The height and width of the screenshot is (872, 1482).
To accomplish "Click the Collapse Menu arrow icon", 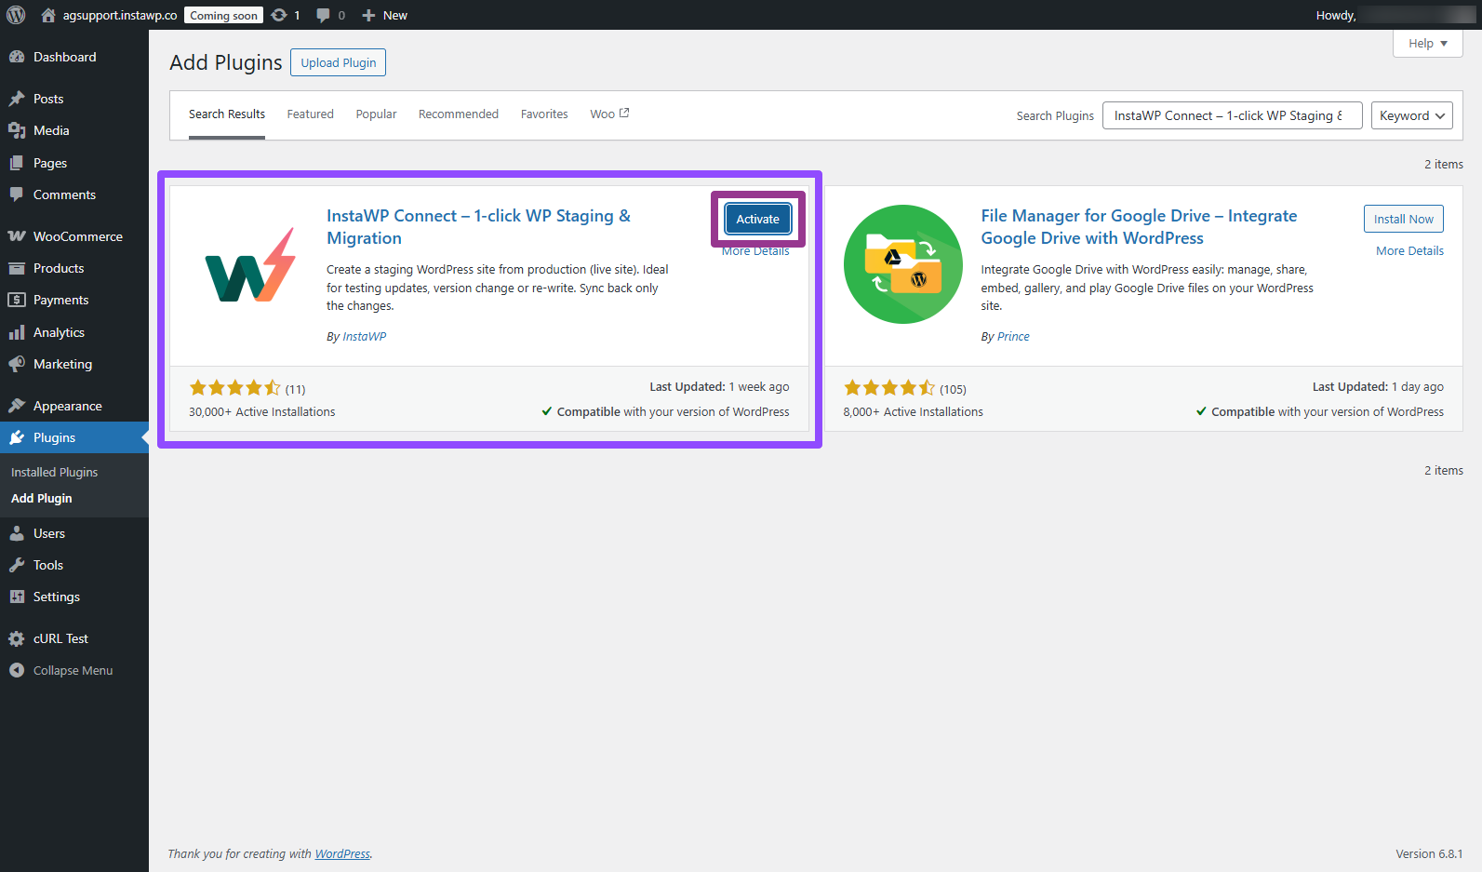I will click(x=17, y=670).
